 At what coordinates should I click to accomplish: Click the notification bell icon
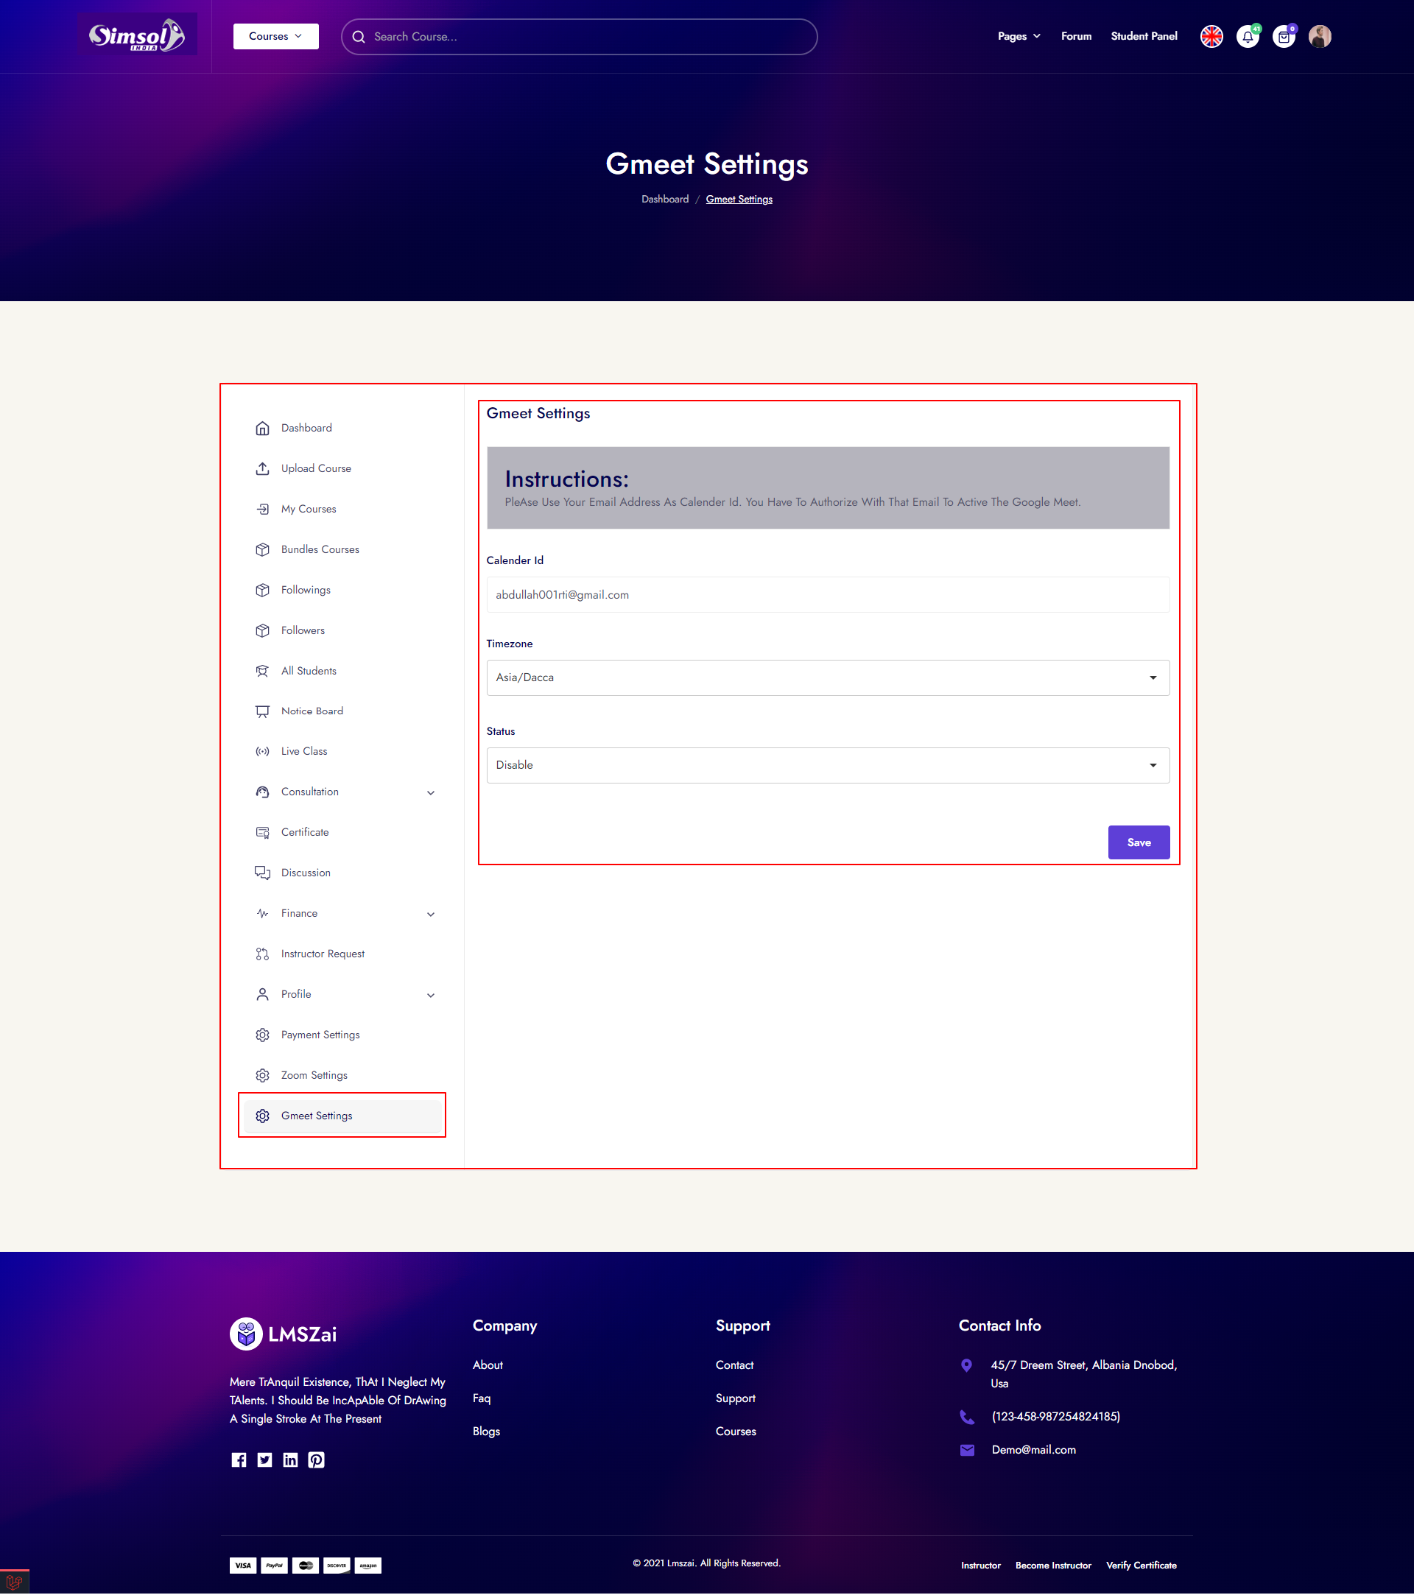coord(1247,37)
